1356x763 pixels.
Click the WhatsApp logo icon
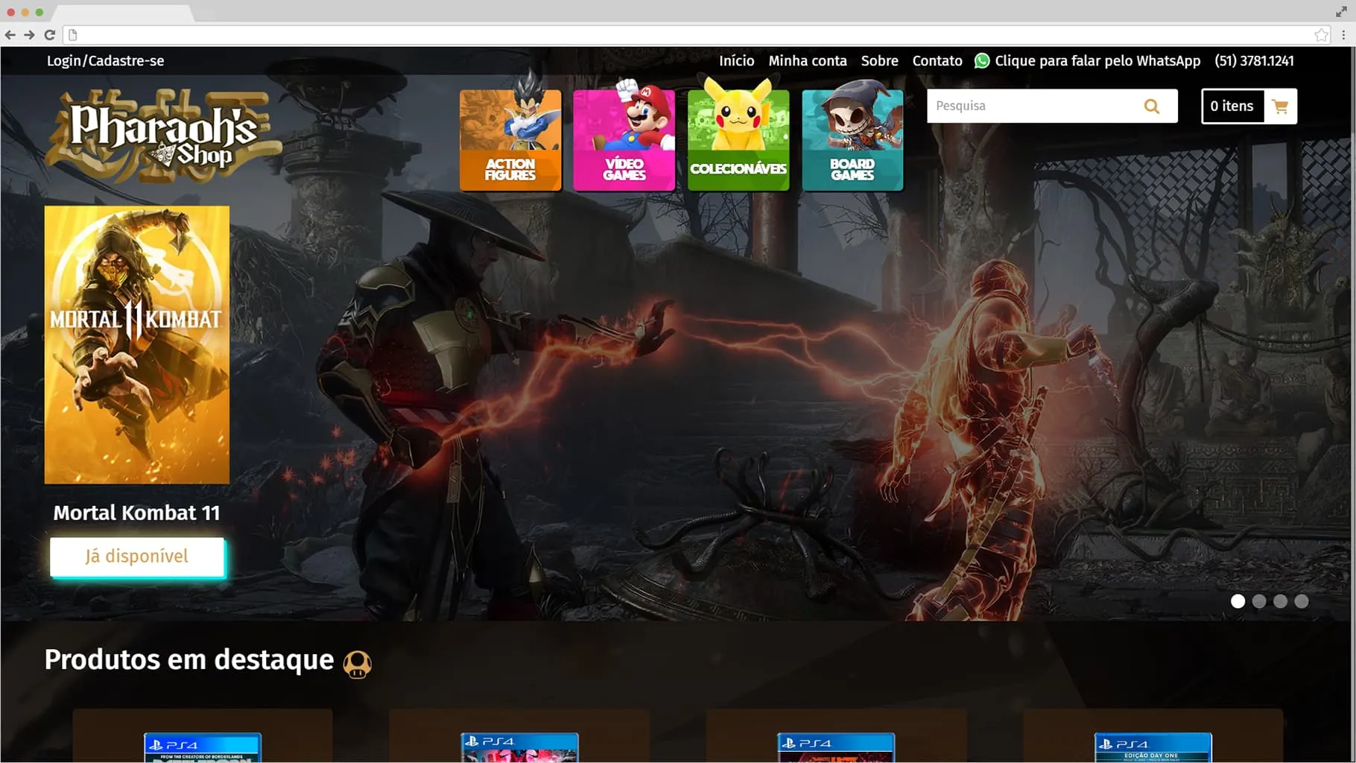[982, 61]
